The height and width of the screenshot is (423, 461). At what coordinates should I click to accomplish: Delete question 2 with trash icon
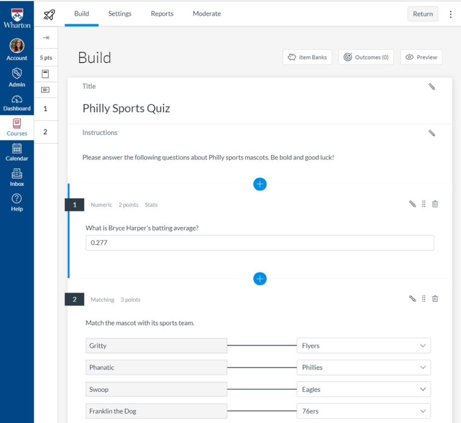[x=435, y=298]
